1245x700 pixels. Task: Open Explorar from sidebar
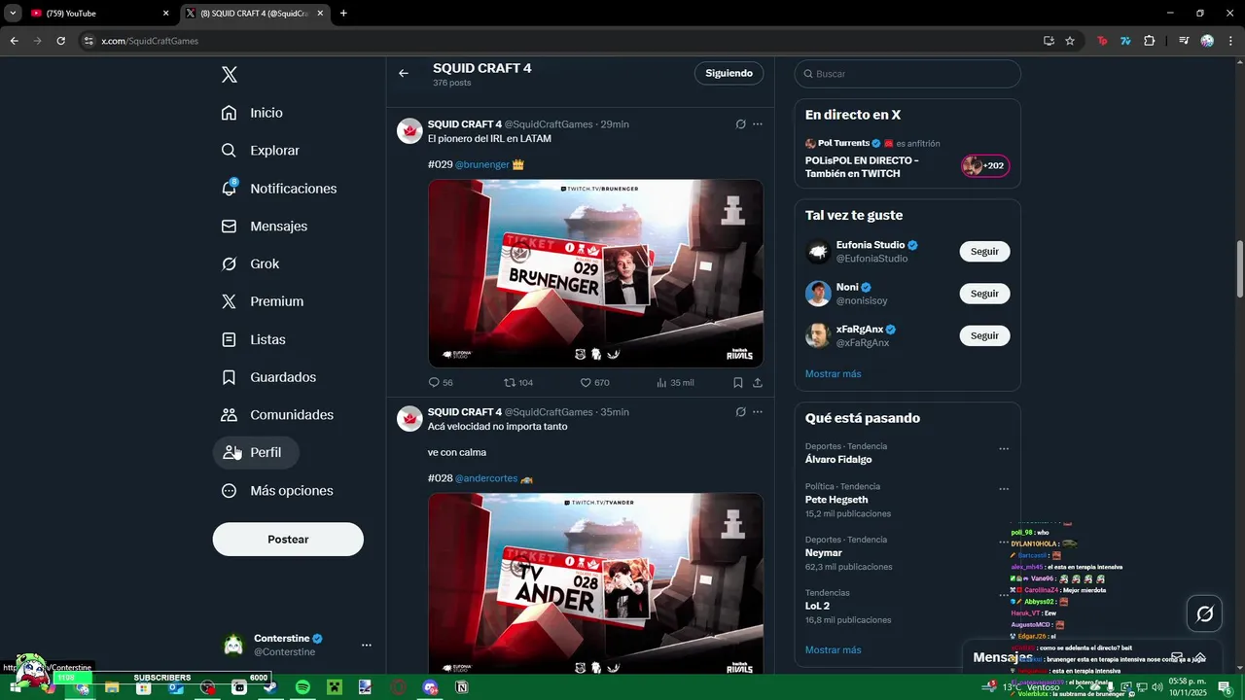pos(261,151)
